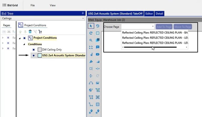The image size is (202, 117).
Task: Select the USG 2x4 Acoustic System TakeOff tab
Action: (x=115, y=13)
